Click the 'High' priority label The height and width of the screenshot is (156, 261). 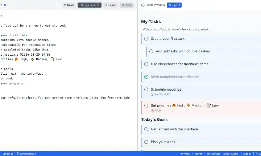[158, 110]
